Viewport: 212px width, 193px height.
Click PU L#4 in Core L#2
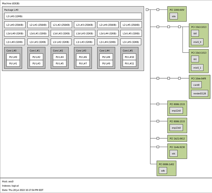pos(60,57)
